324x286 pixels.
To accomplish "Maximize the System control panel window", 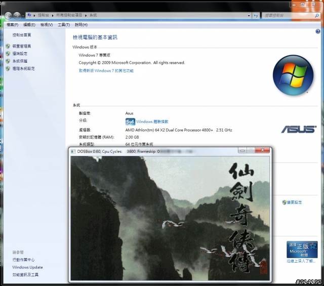I will [302, 5].
